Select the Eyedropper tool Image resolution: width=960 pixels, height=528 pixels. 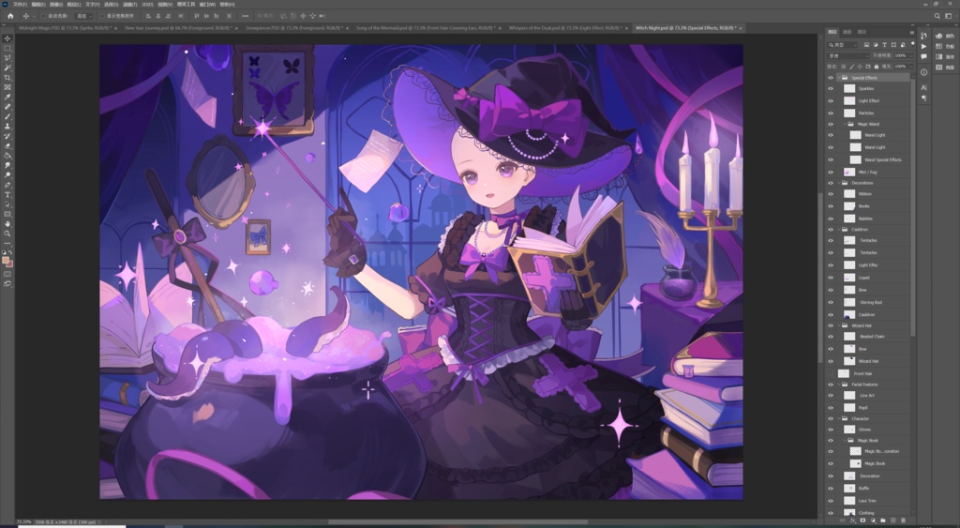point(7,97)
